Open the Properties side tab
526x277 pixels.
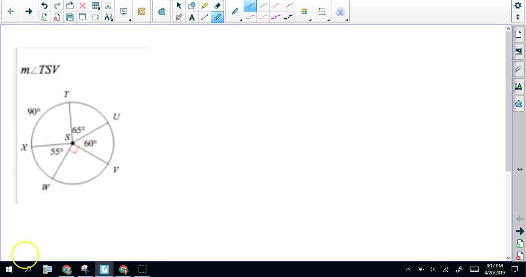pyautogui.click(x=518, y=86)
